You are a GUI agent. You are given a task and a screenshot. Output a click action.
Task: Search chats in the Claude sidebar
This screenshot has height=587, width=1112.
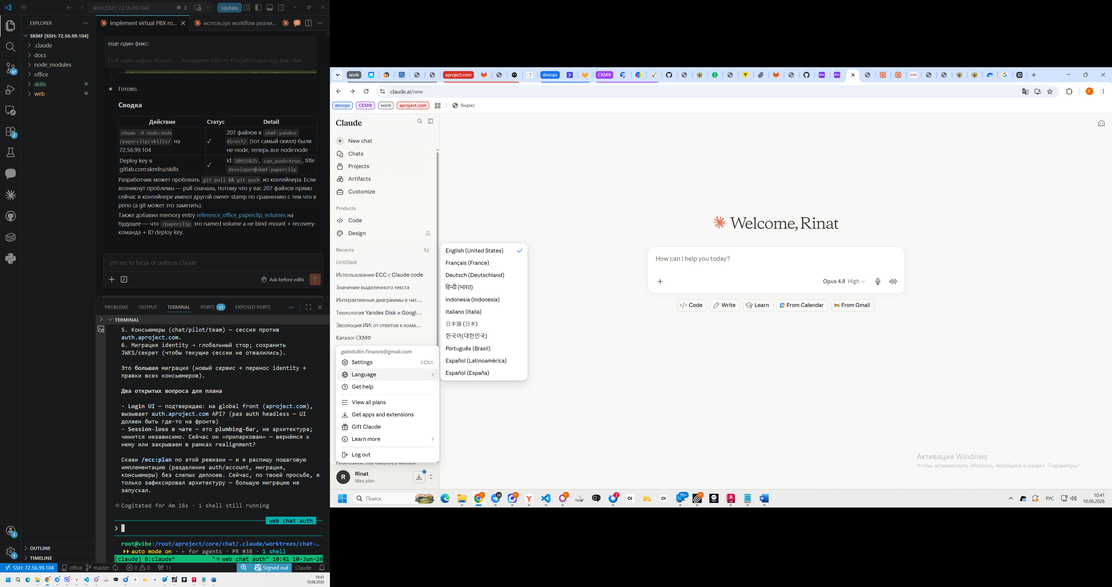(x=419, y=121)
